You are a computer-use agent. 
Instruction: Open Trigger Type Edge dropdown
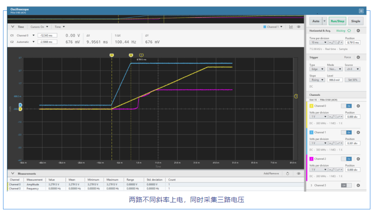(x=317, y=69)
